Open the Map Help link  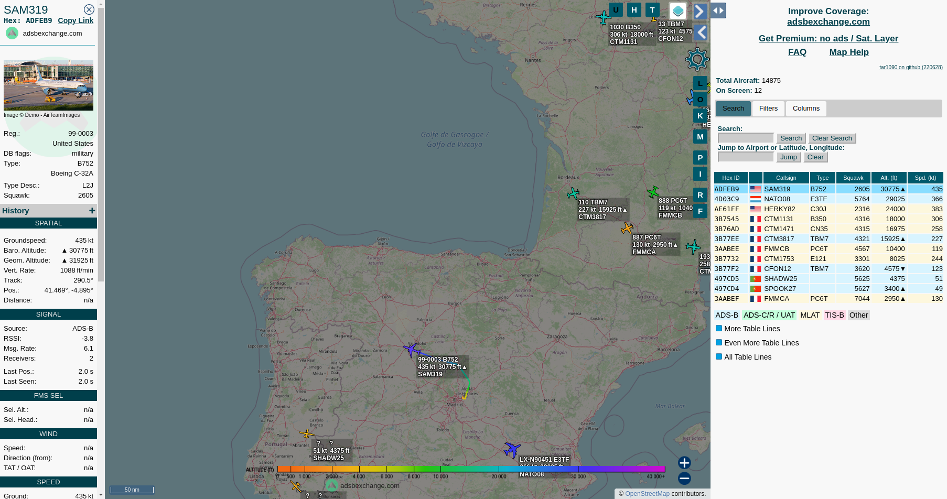(849, 52)
